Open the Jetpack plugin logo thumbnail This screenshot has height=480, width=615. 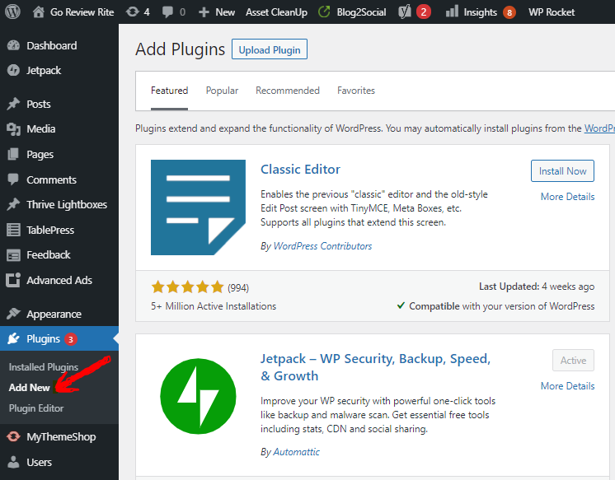pyautogui.click(x=198, y=396)
